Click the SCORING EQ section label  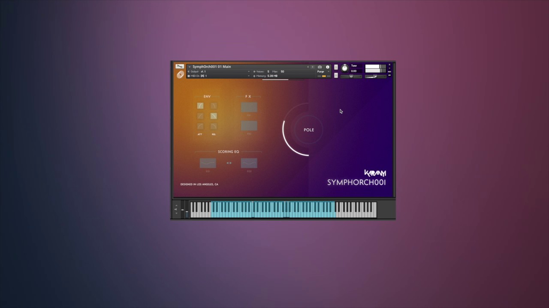(228, 151)
